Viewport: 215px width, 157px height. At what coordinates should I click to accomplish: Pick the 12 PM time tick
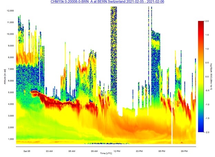[117, 151]
